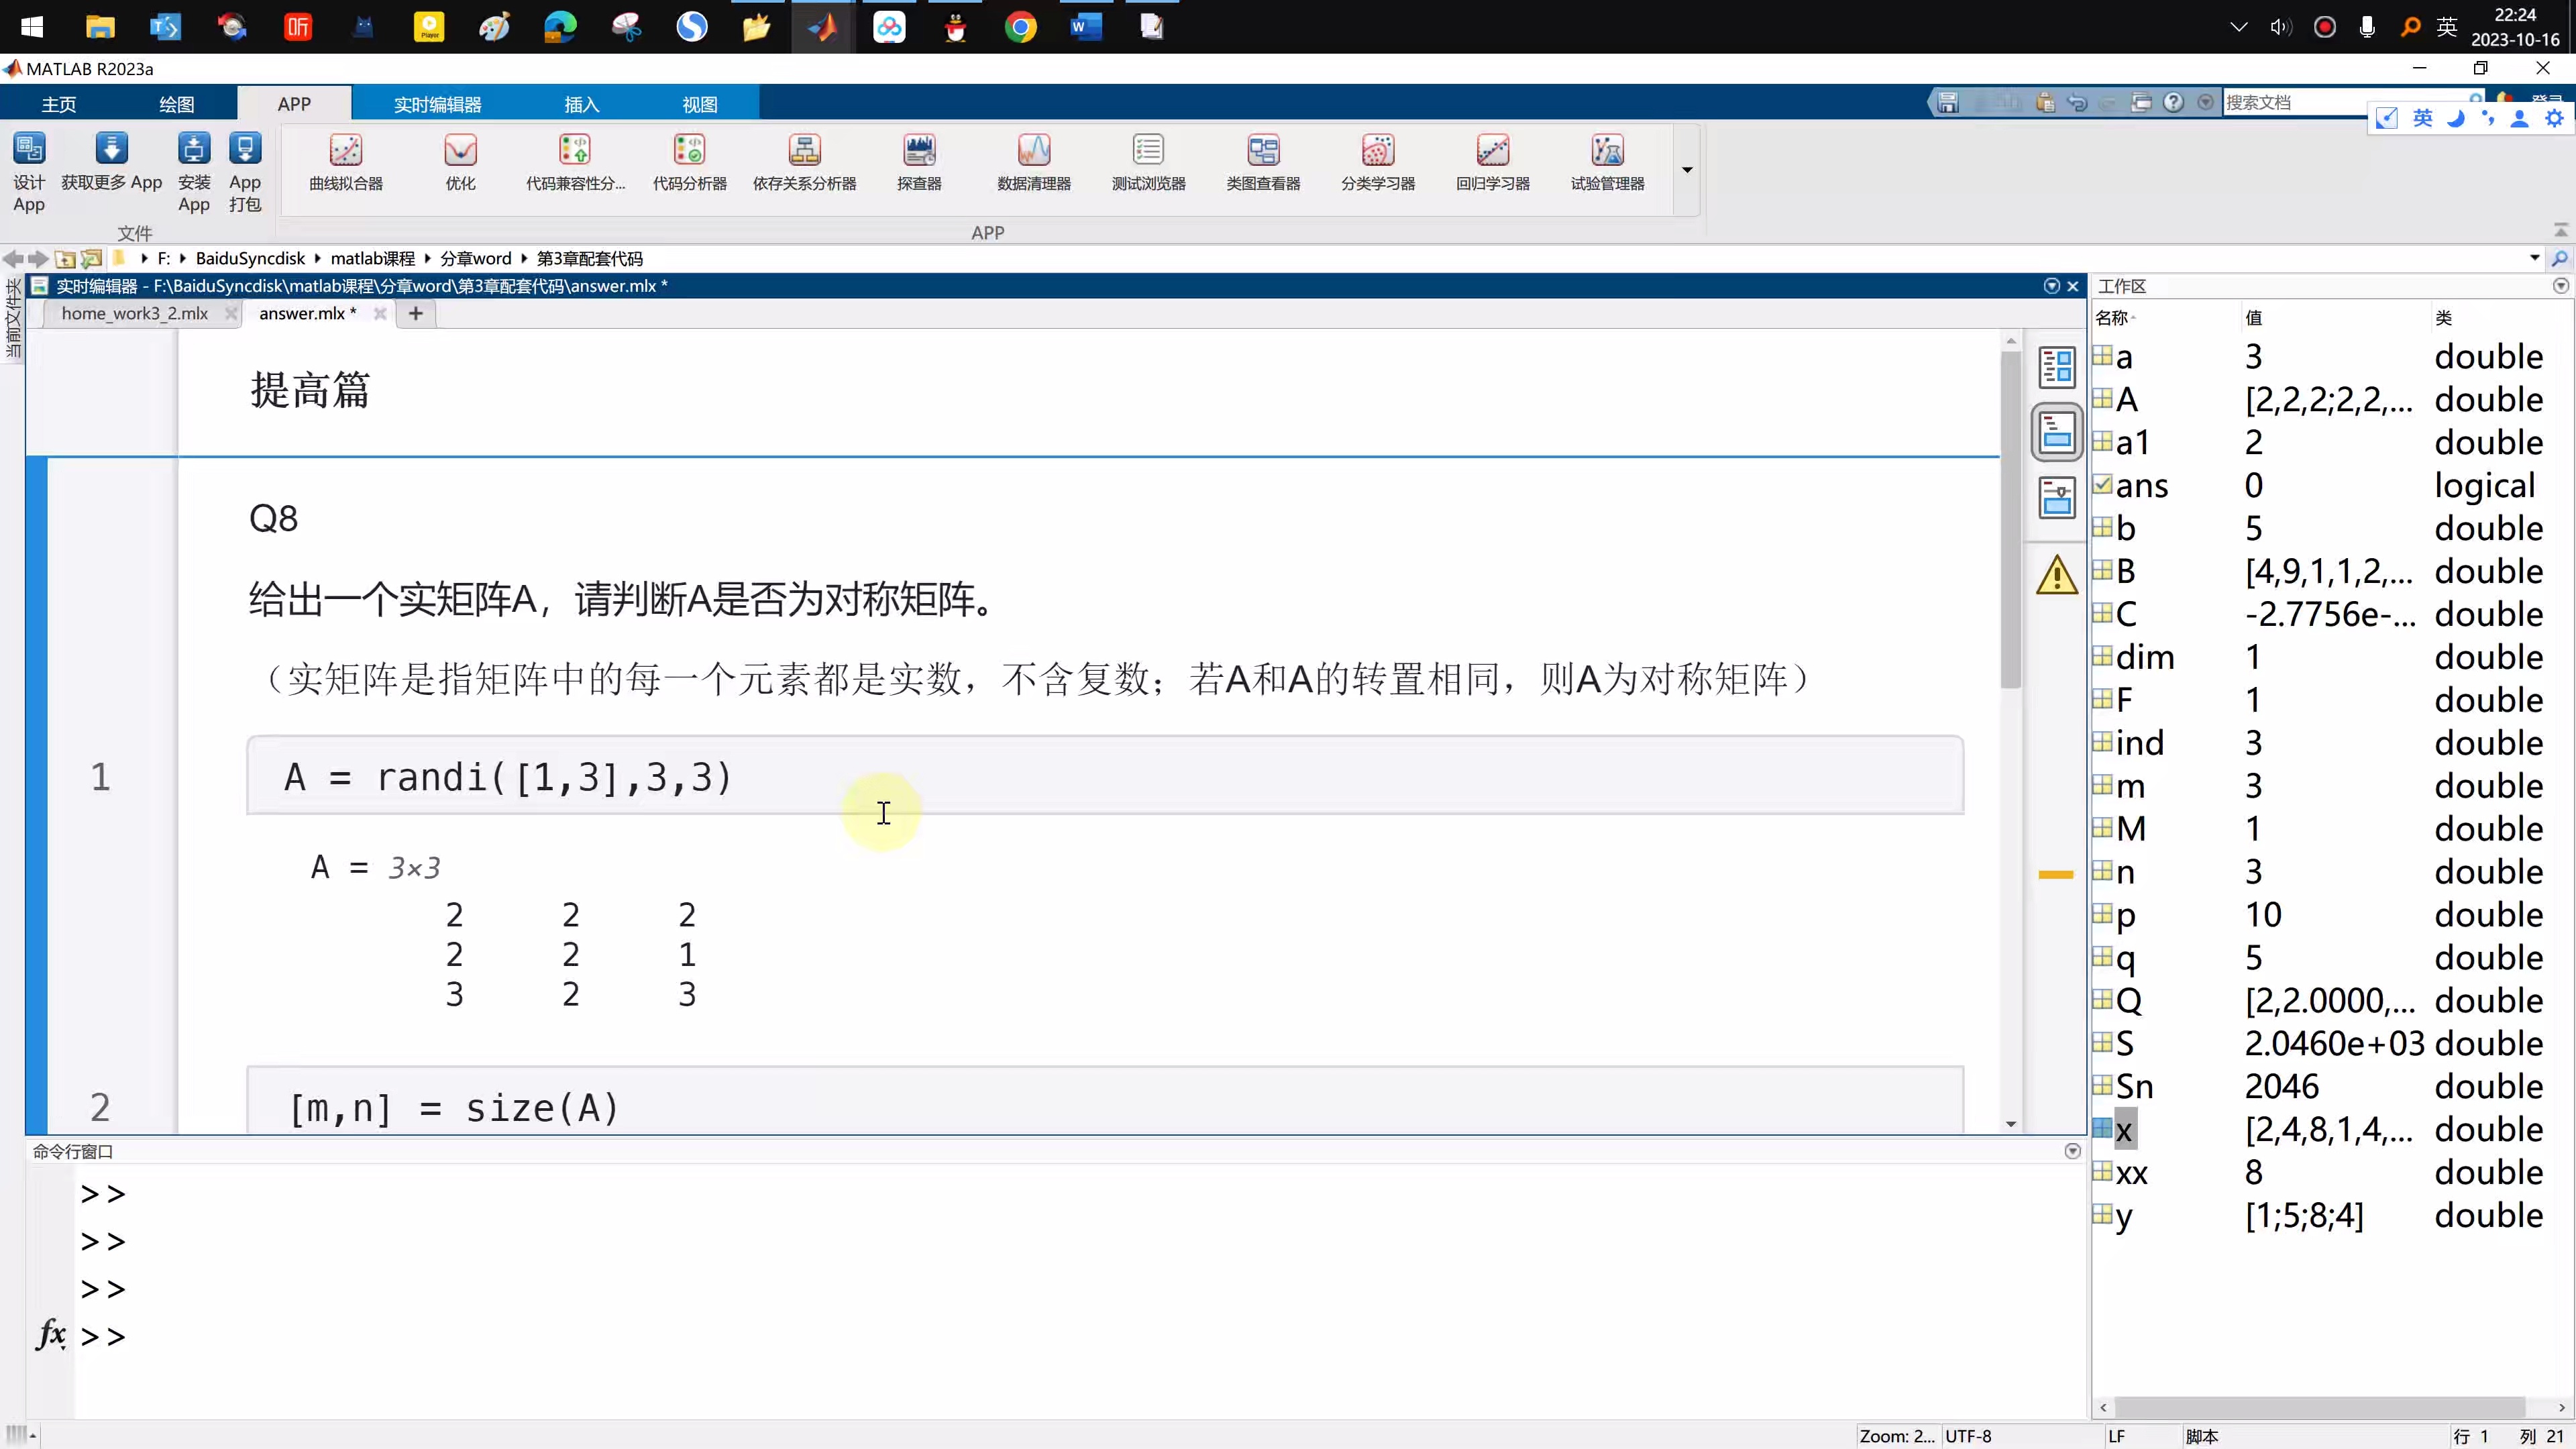Open the 分类学习器 app
Image resolution: width=2576 pixels, height=1449 pixels.
(1377, 163)
